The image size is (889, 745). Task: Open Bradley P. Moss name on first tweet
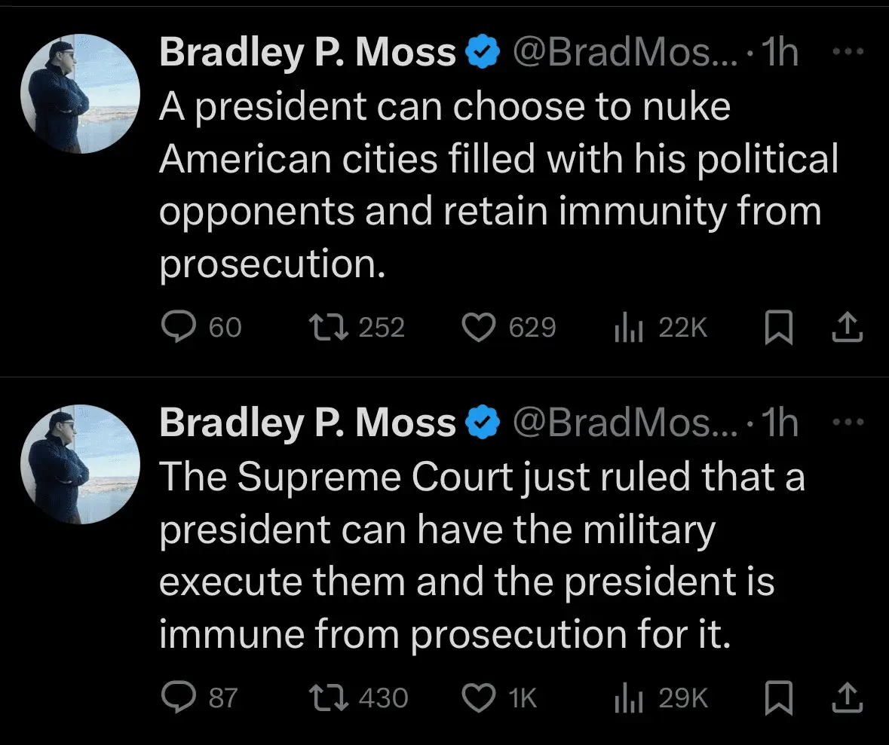pos(308,53)
